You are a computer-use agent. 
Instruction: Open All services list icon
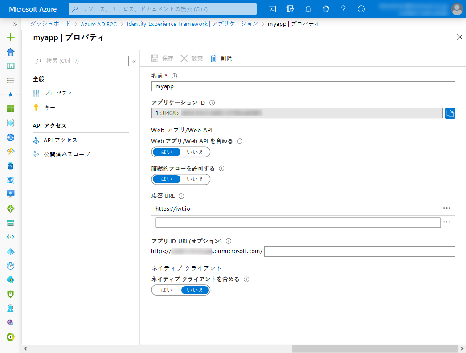click(10, 80)
